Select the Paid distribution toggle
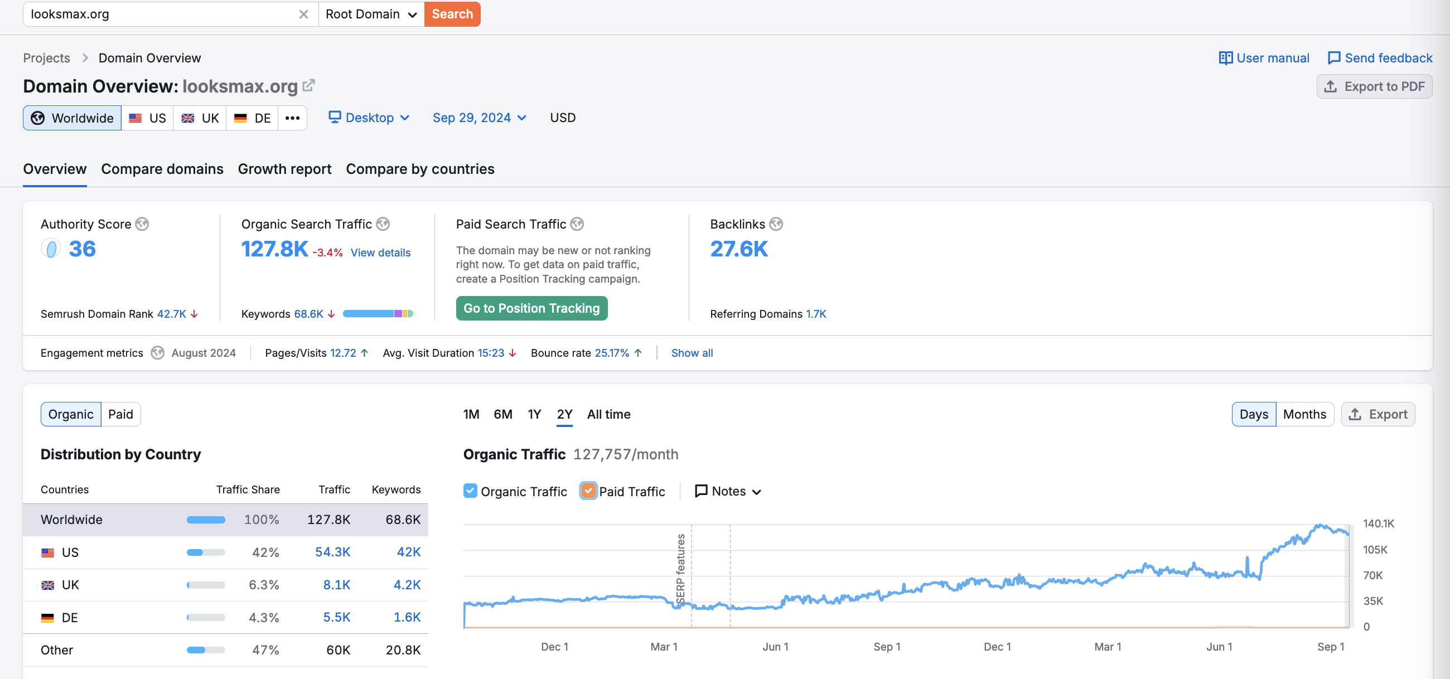The height and width of the screenshot is (679, 1450). click(120, 414)
